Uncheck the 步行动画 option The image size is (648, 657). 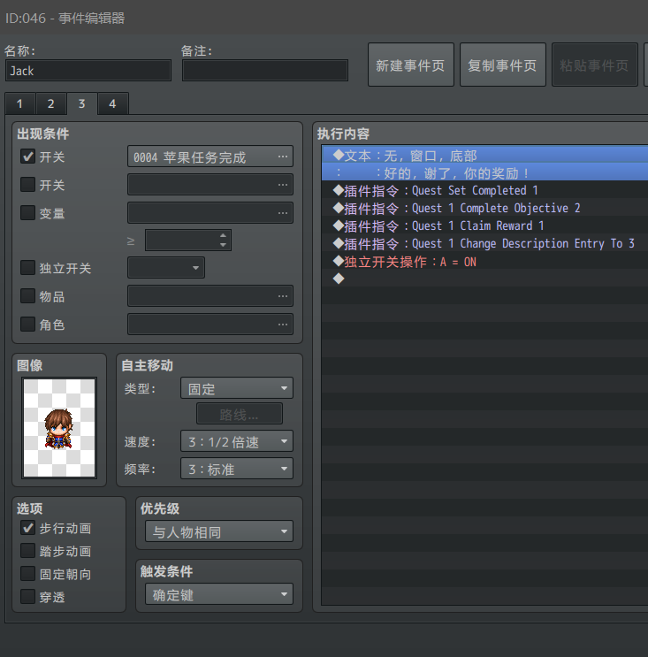click(28, 528)
